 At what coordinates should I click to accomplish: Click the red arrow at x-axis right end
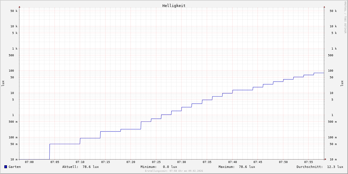point(325,159)
